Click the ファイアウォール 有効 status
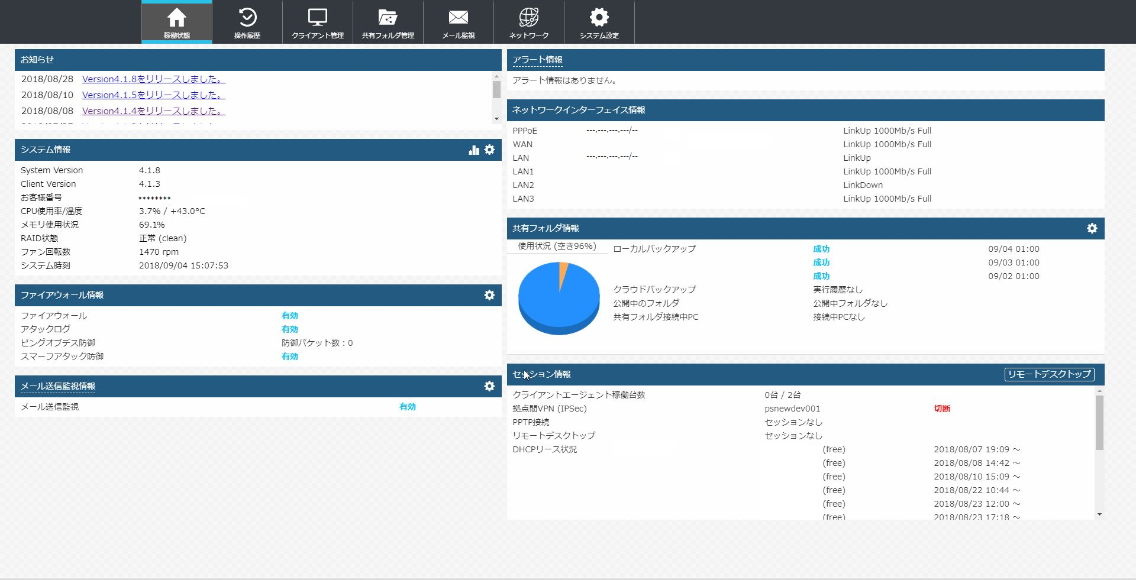 click(x=290, y=316)
